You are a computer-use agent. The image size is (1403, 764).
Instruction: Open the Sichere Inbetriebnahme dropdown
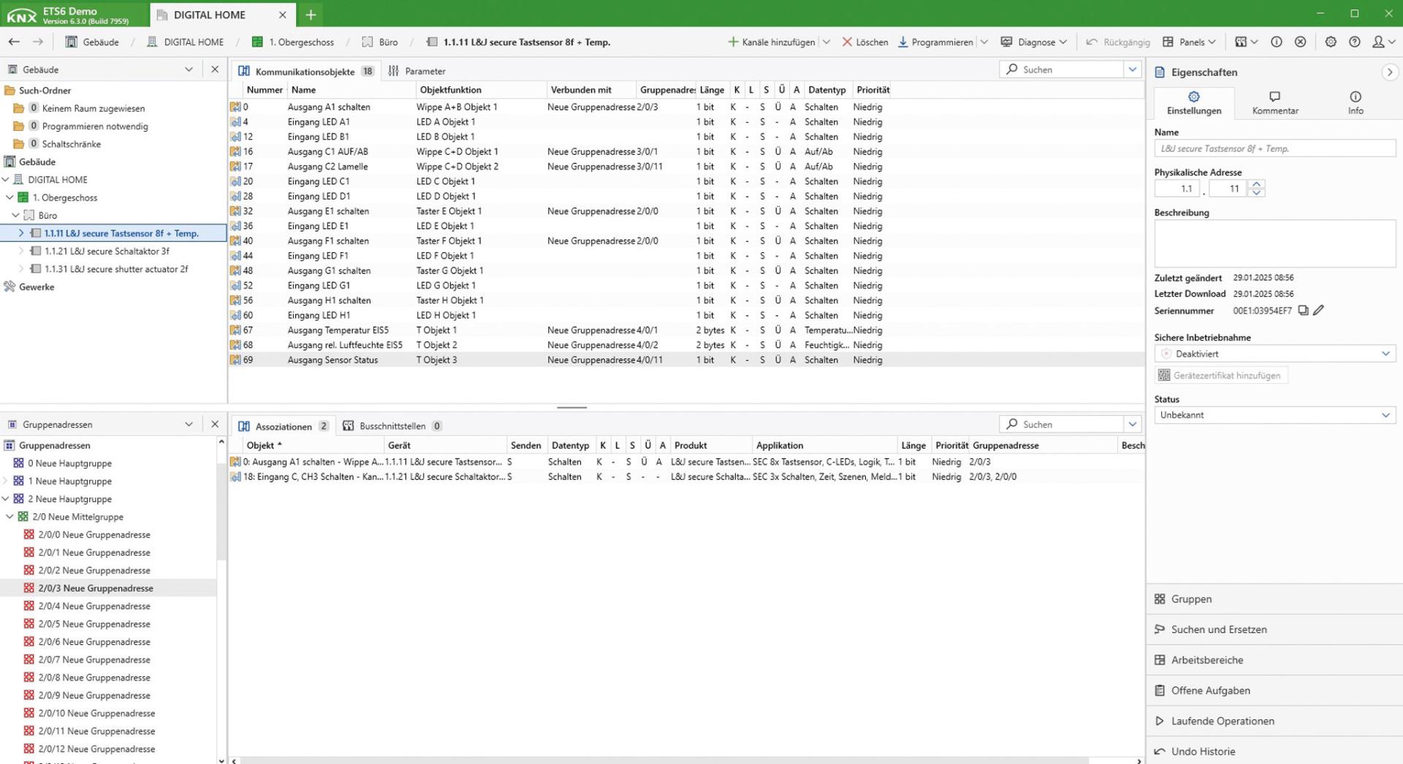coord(1274,354)
